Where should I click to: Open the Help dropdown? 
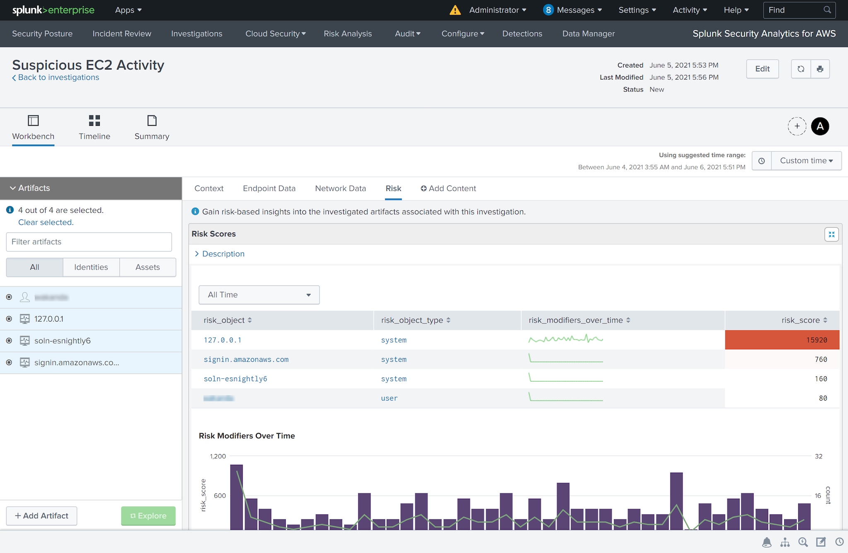point(736,10)
